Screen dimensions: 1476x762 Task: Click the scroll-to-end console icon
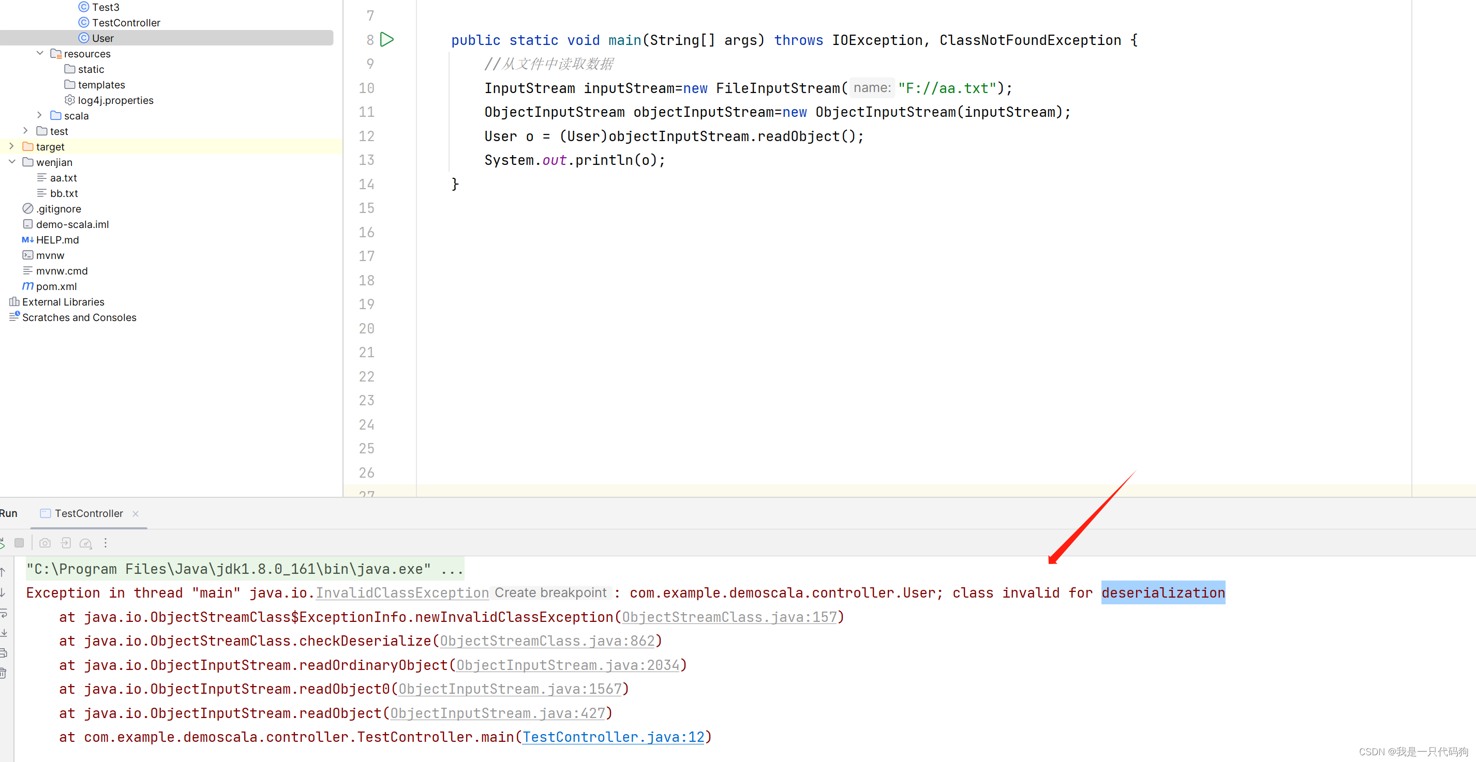(x=4, y=633)
